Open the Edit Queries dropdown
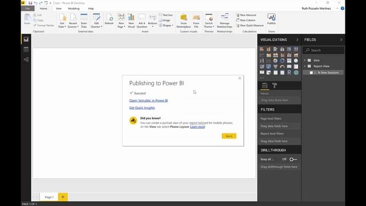This screenshot has width=366, height=206. click(x=97, y=21)
